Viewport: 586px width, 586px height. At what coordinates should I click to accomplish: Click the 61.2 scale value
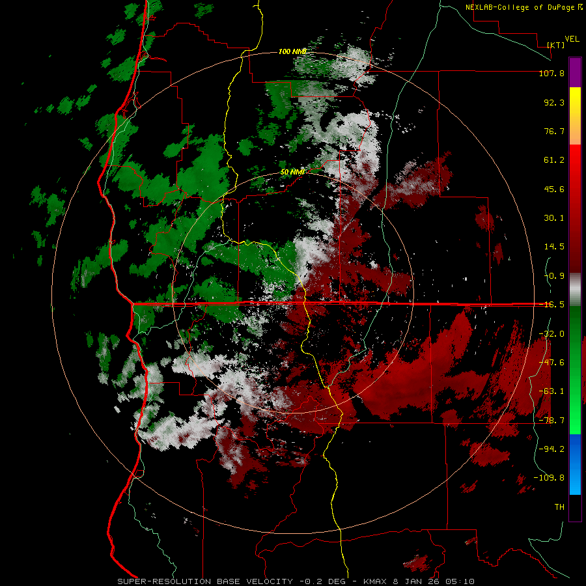point(554,160)
